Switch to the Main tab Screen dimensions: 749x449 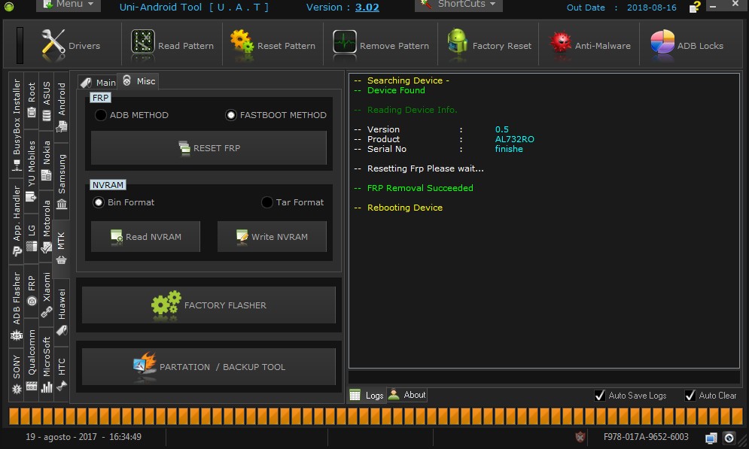(98, 82)
